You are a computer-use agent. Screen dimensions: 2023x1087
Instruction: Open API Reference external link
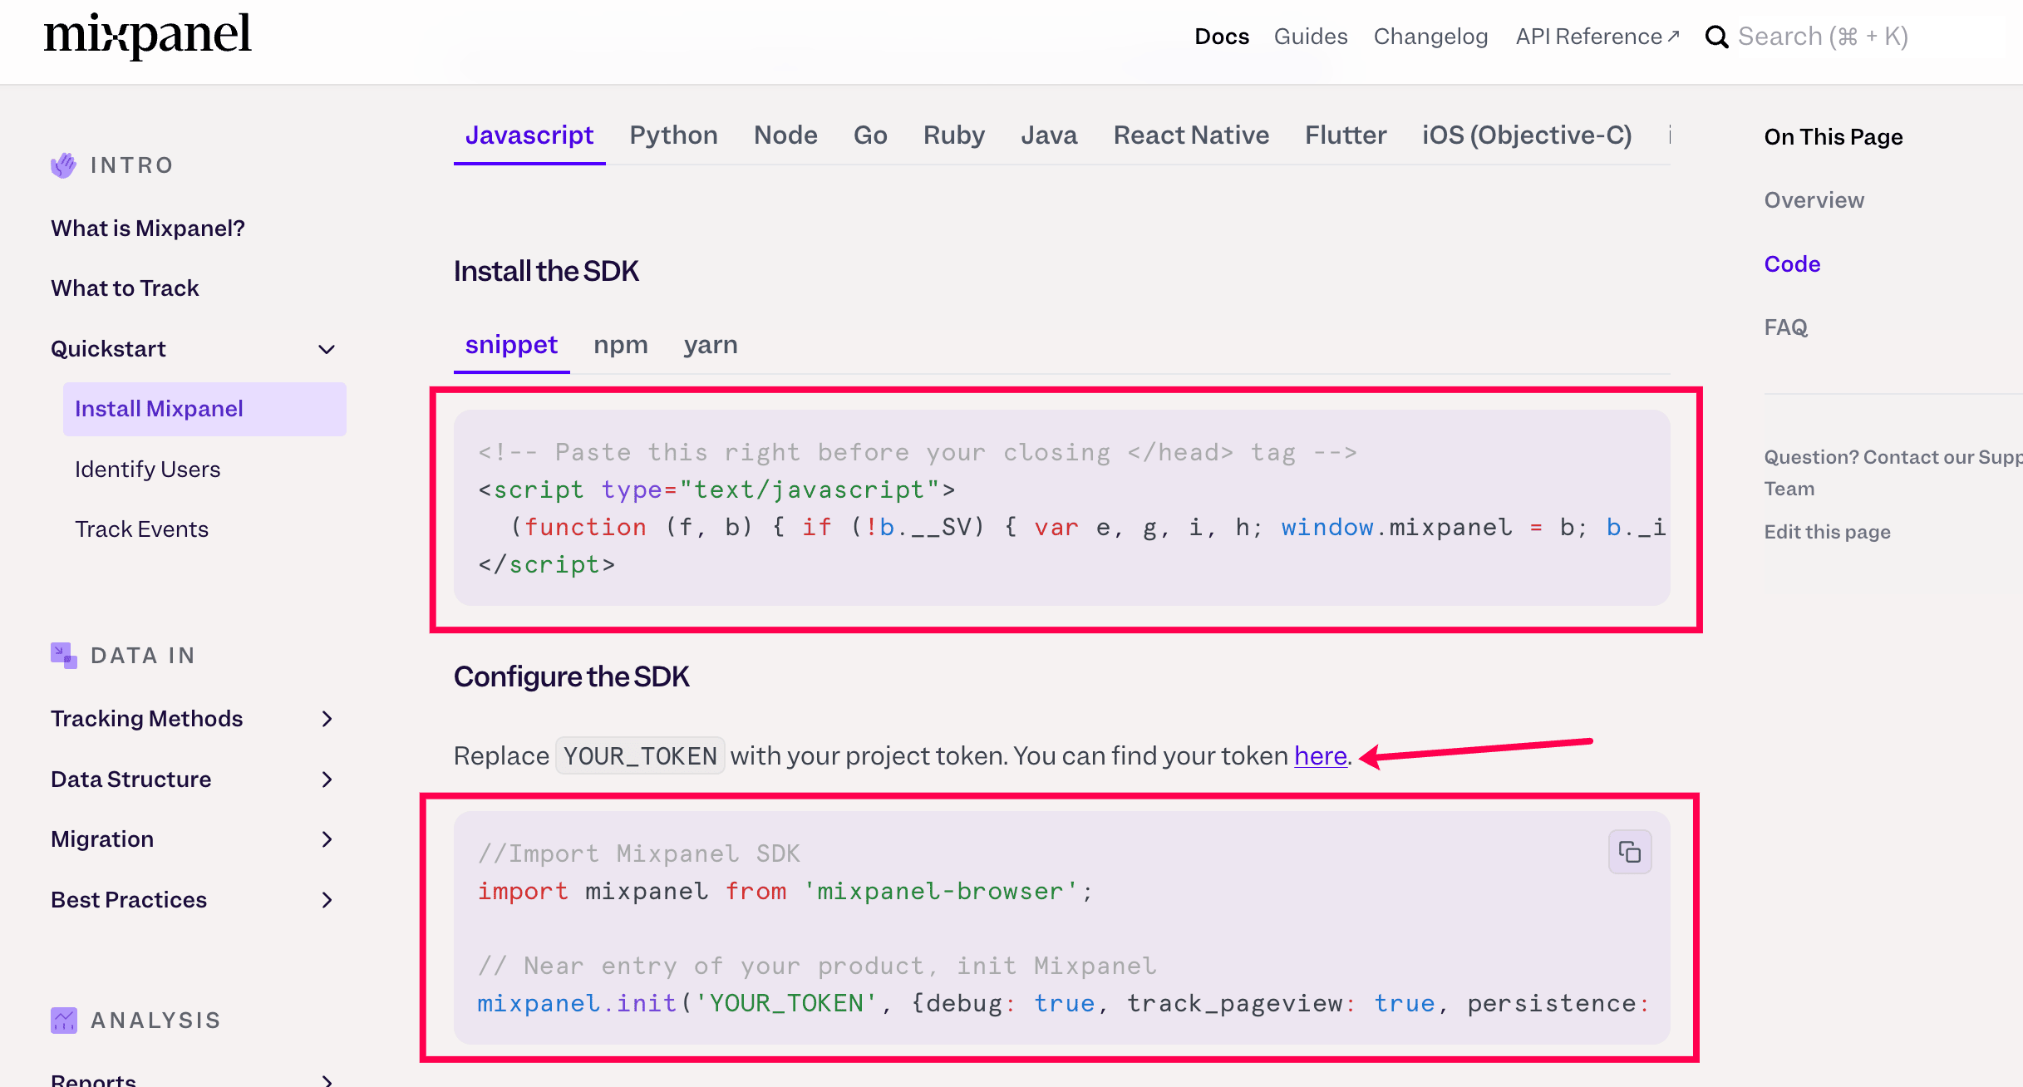[x=1597, y=37]
